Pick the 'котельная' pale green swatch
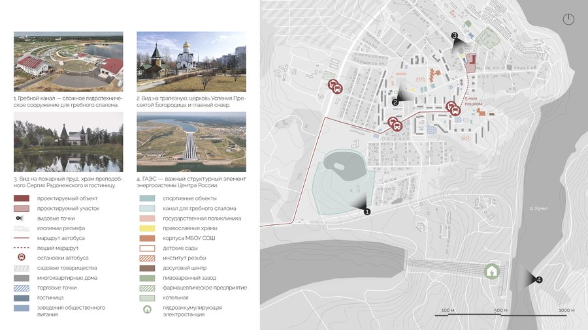 (147, 298)
